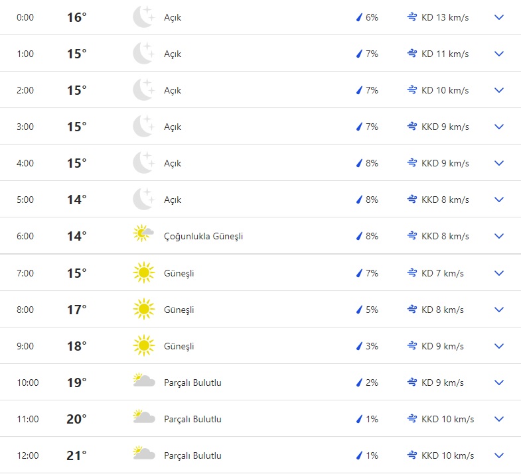Click the raindrop icon in the 9:00 row
The image size is (521, 474).
(x=359, y=346)
